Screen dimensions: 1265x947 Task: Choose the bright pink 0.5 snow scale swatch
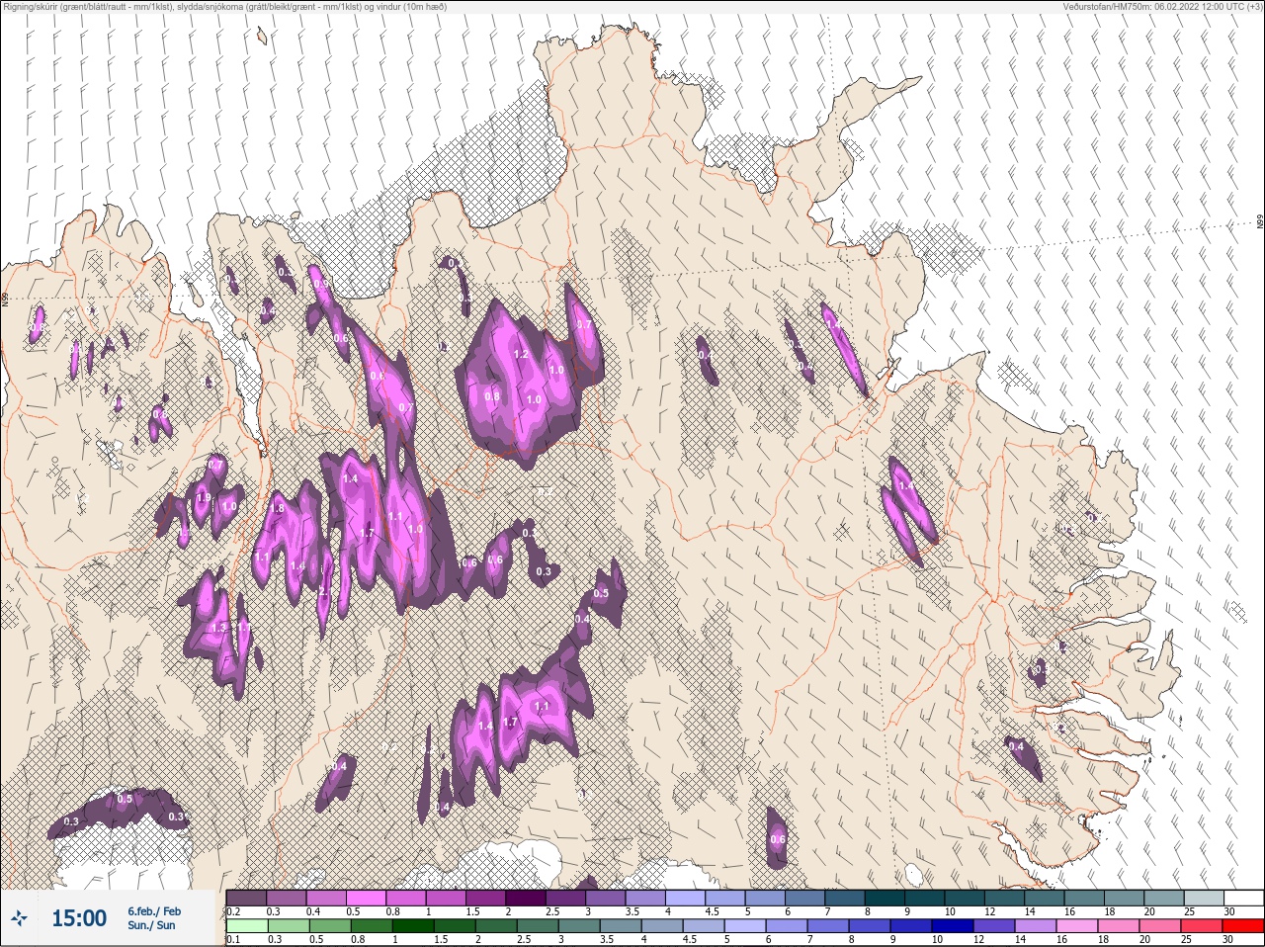(x=367, y=898)
